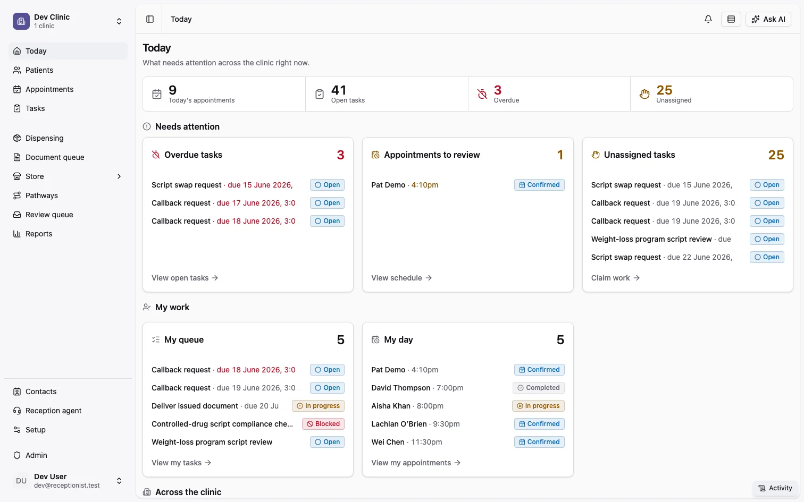Follow the View open tasks link

click(185, 278)
